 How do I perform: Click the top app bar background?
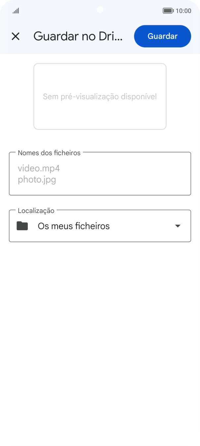click(128, 49)
